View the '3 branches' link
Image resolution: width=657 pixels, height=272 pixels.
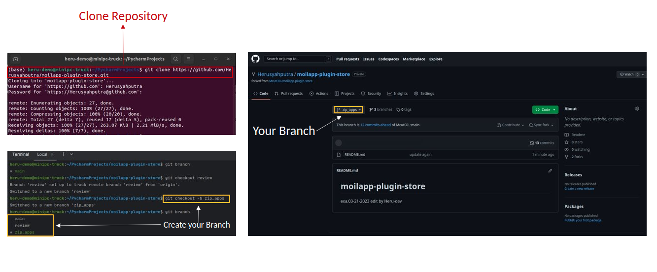point(380,110)
